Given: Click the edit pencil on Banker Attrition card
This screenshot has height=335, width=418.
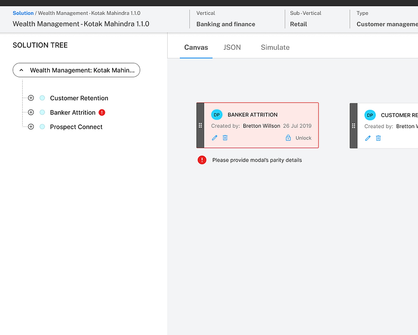Looking at the screenshot, I should click(214, 138).
